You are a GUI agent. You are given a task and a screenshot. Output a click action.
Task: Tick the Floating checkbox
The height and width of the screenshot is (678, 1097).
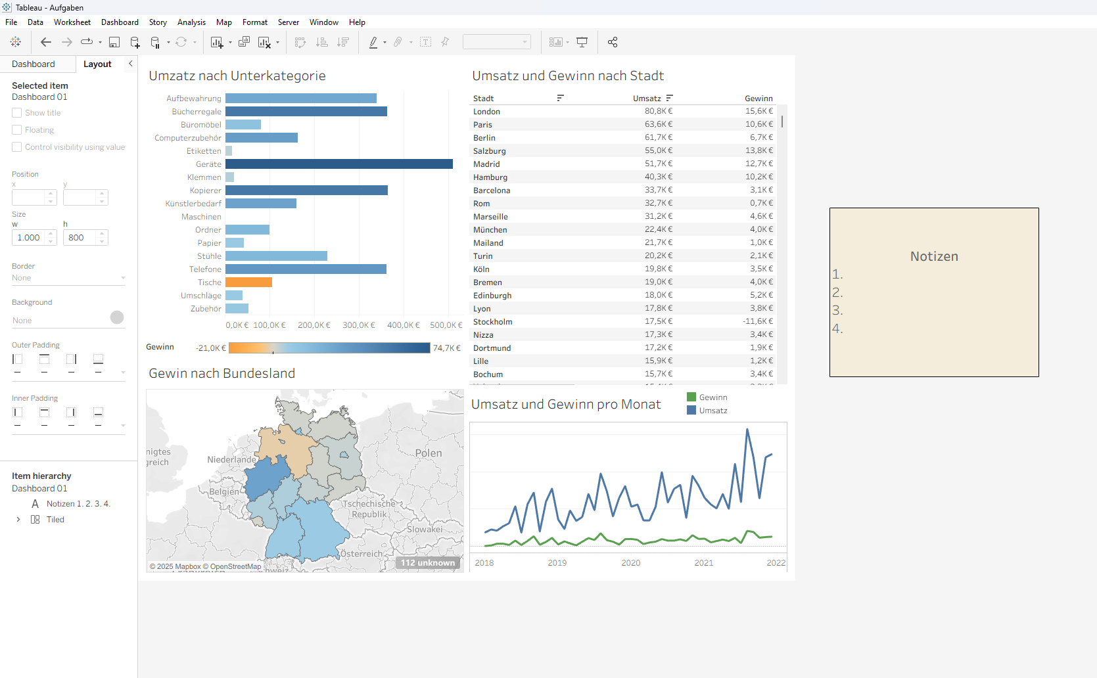17,130
